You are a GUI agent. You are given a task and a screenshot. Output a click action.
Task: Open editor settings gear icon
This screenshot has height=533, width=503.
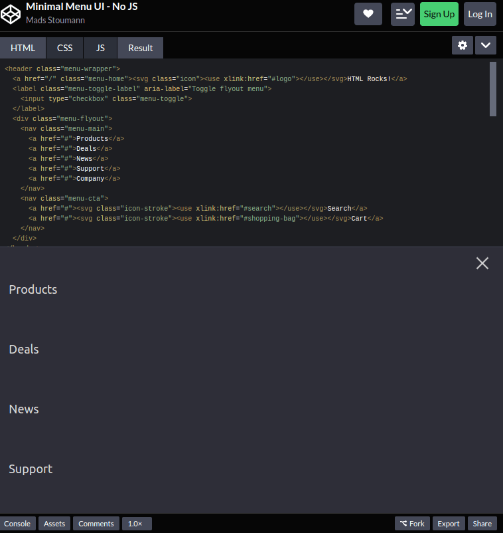coord(463,45)
